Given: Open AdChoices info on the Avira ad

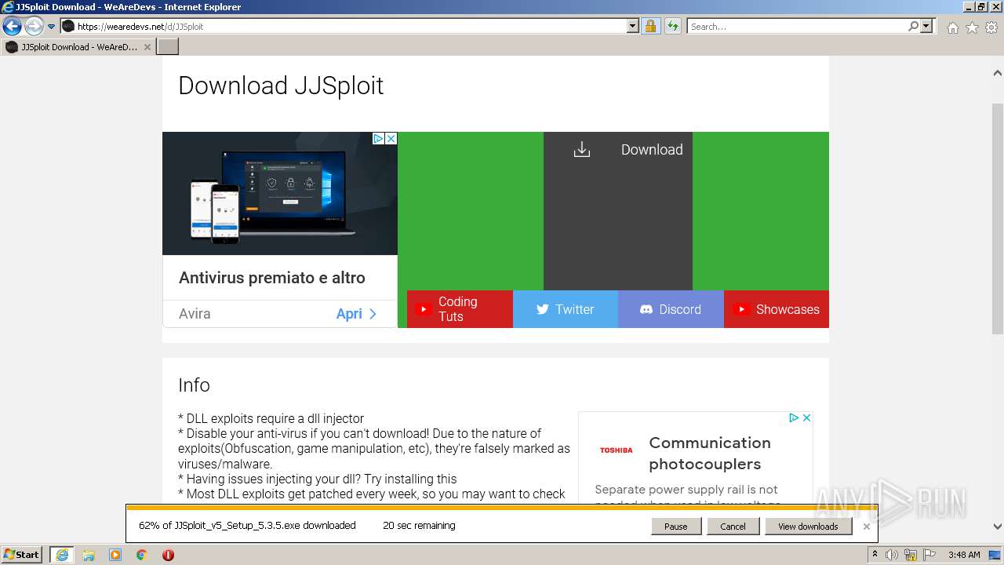Looking at the screenshot, I should (378, 138).
